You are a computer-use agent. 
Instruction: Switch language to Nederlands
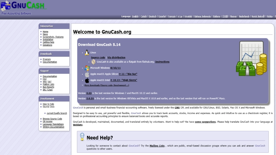click(x=244, y=16)
